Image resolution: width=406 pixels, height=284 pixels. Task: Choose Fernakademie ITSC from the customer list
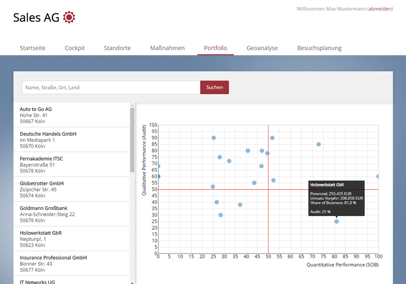71,165
